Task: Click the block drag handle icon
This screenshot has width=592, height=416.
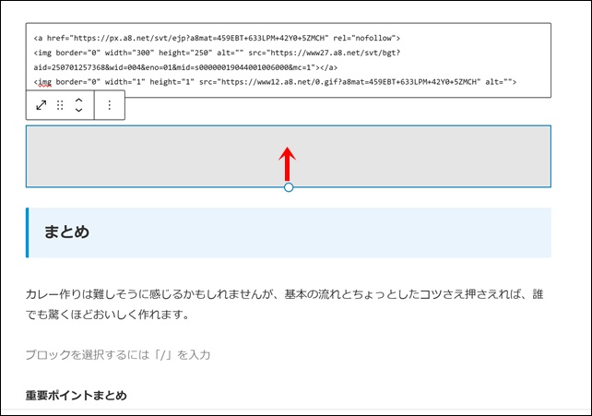Action: coord(60,105)
